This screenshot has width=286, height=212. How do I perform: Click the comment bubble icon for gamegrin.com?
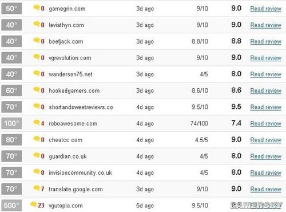pyautogui.click(x=36, y=8)
